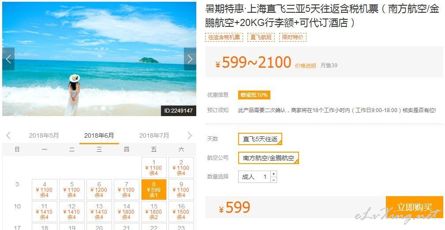Viewport: 445px width, 230px height.
Task: Switch calendar to 2018年5月 tab
Action: click(x=44, y=135)
